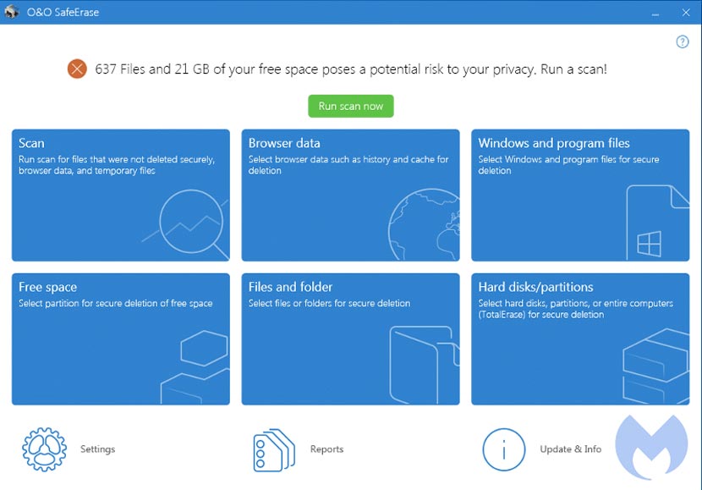This screenshot has width=702, height=490.
Task: Click the magnifying glass graphic in Scan
Action: click(x=194, y=223)
